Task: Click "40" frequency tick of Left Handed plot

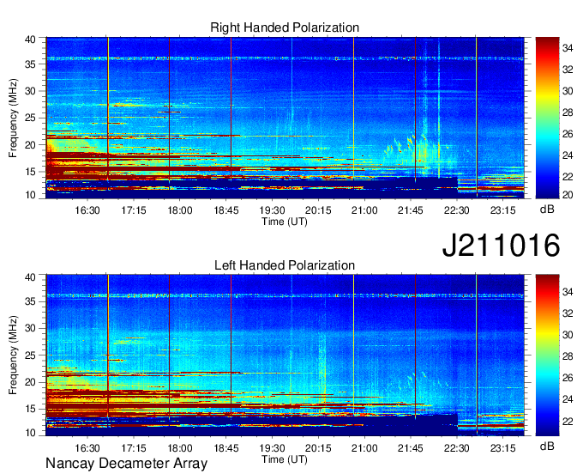Action: pos(30,277)
